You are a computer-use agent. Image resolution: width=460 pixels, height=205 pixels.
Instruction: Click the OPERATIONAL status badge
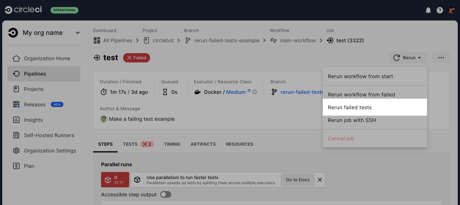tap(64, 10)
